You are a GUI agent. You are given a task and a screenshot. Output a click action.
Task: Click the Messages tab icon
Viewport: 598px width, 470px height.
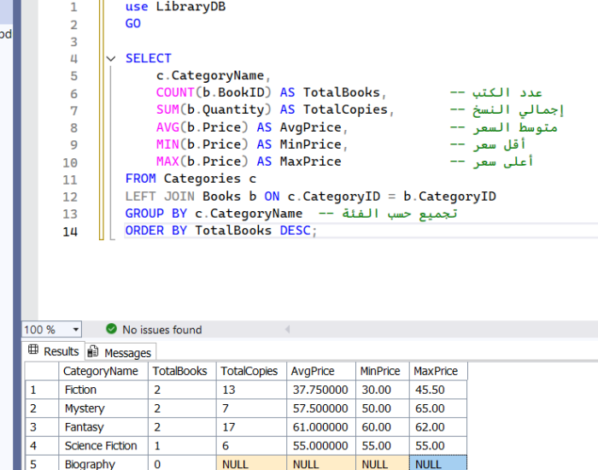[92, 352]
